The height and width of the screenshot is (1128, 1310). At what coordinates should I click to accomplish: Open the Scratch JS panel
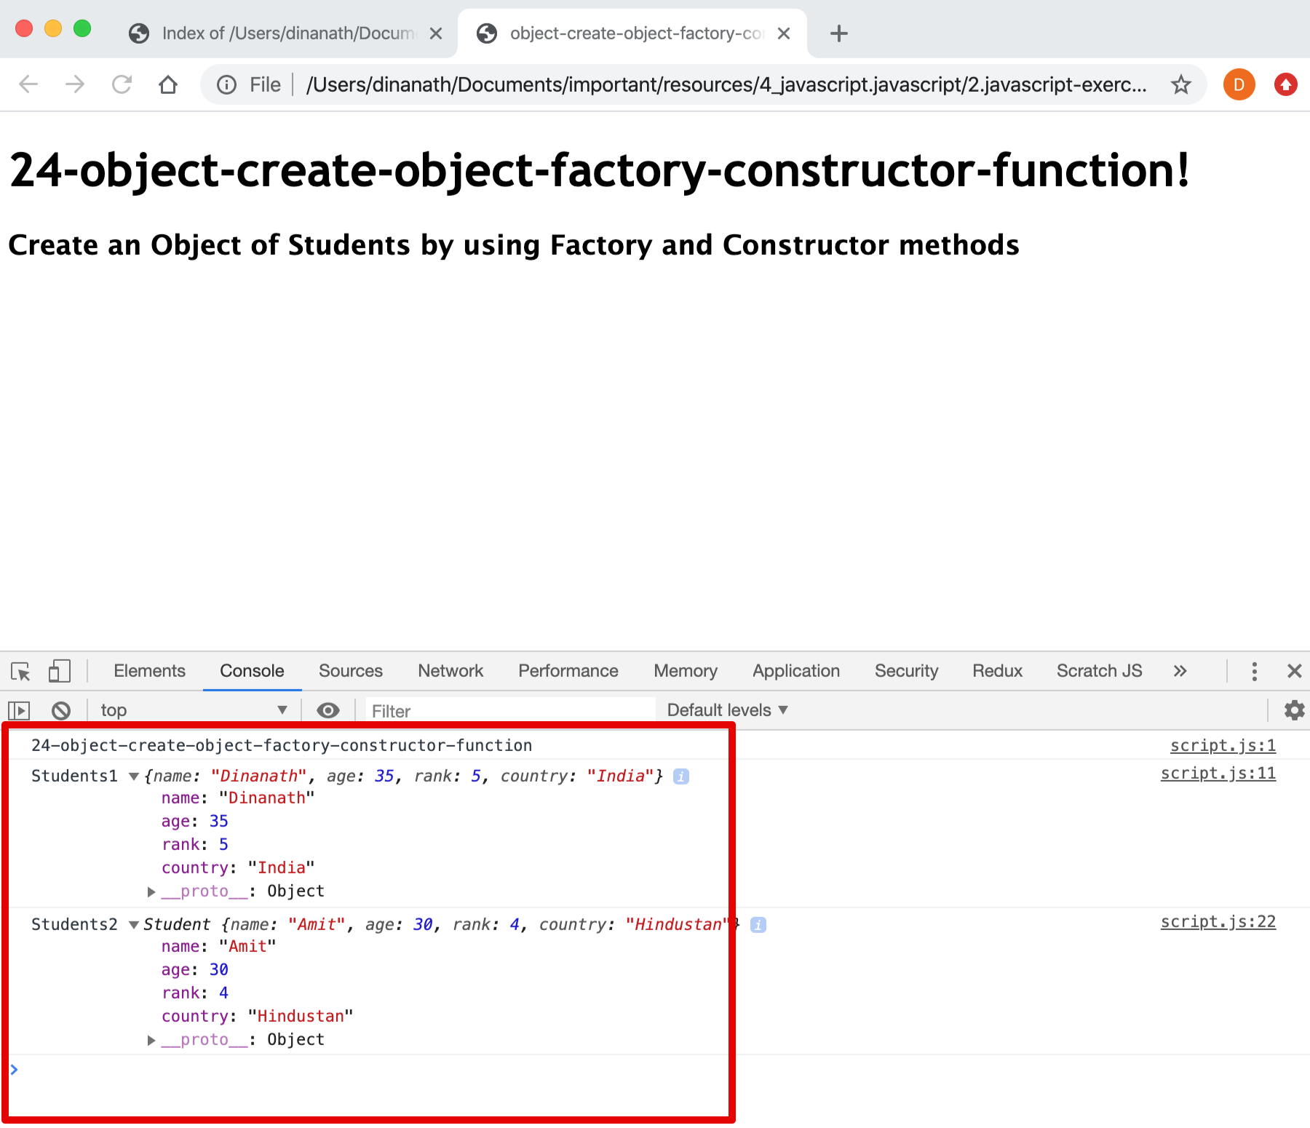point(1099,671)
